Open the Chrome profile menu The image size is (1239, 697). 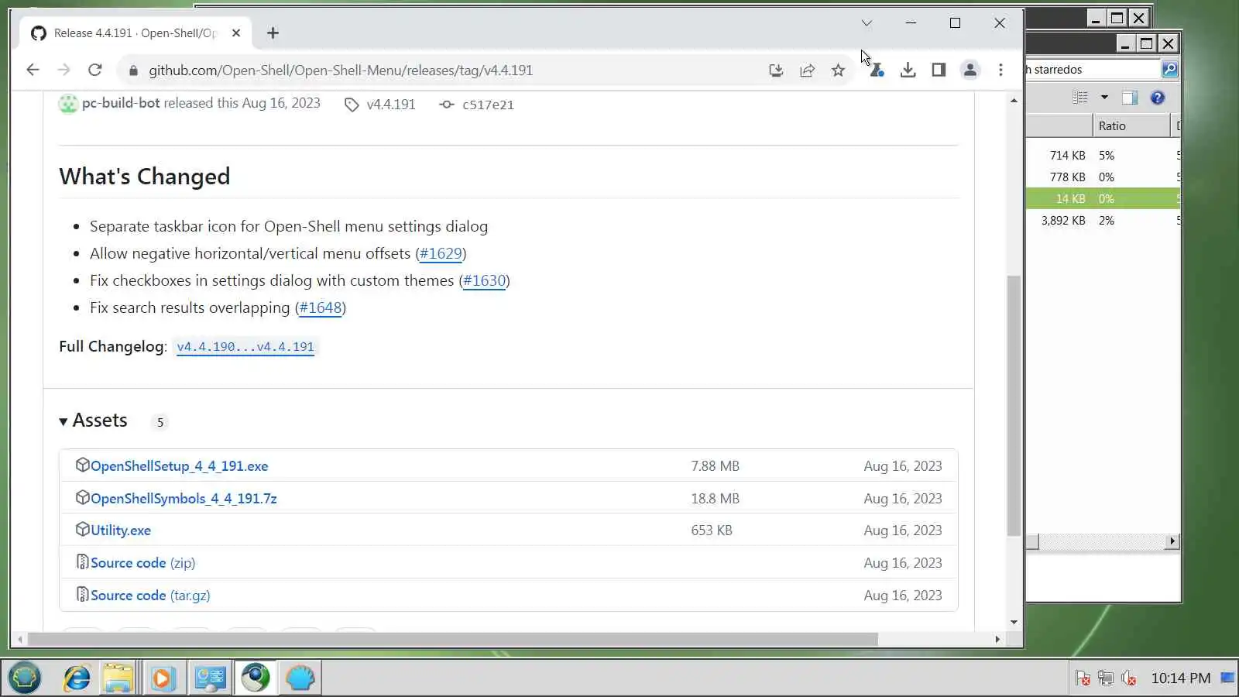pos(970,70)
